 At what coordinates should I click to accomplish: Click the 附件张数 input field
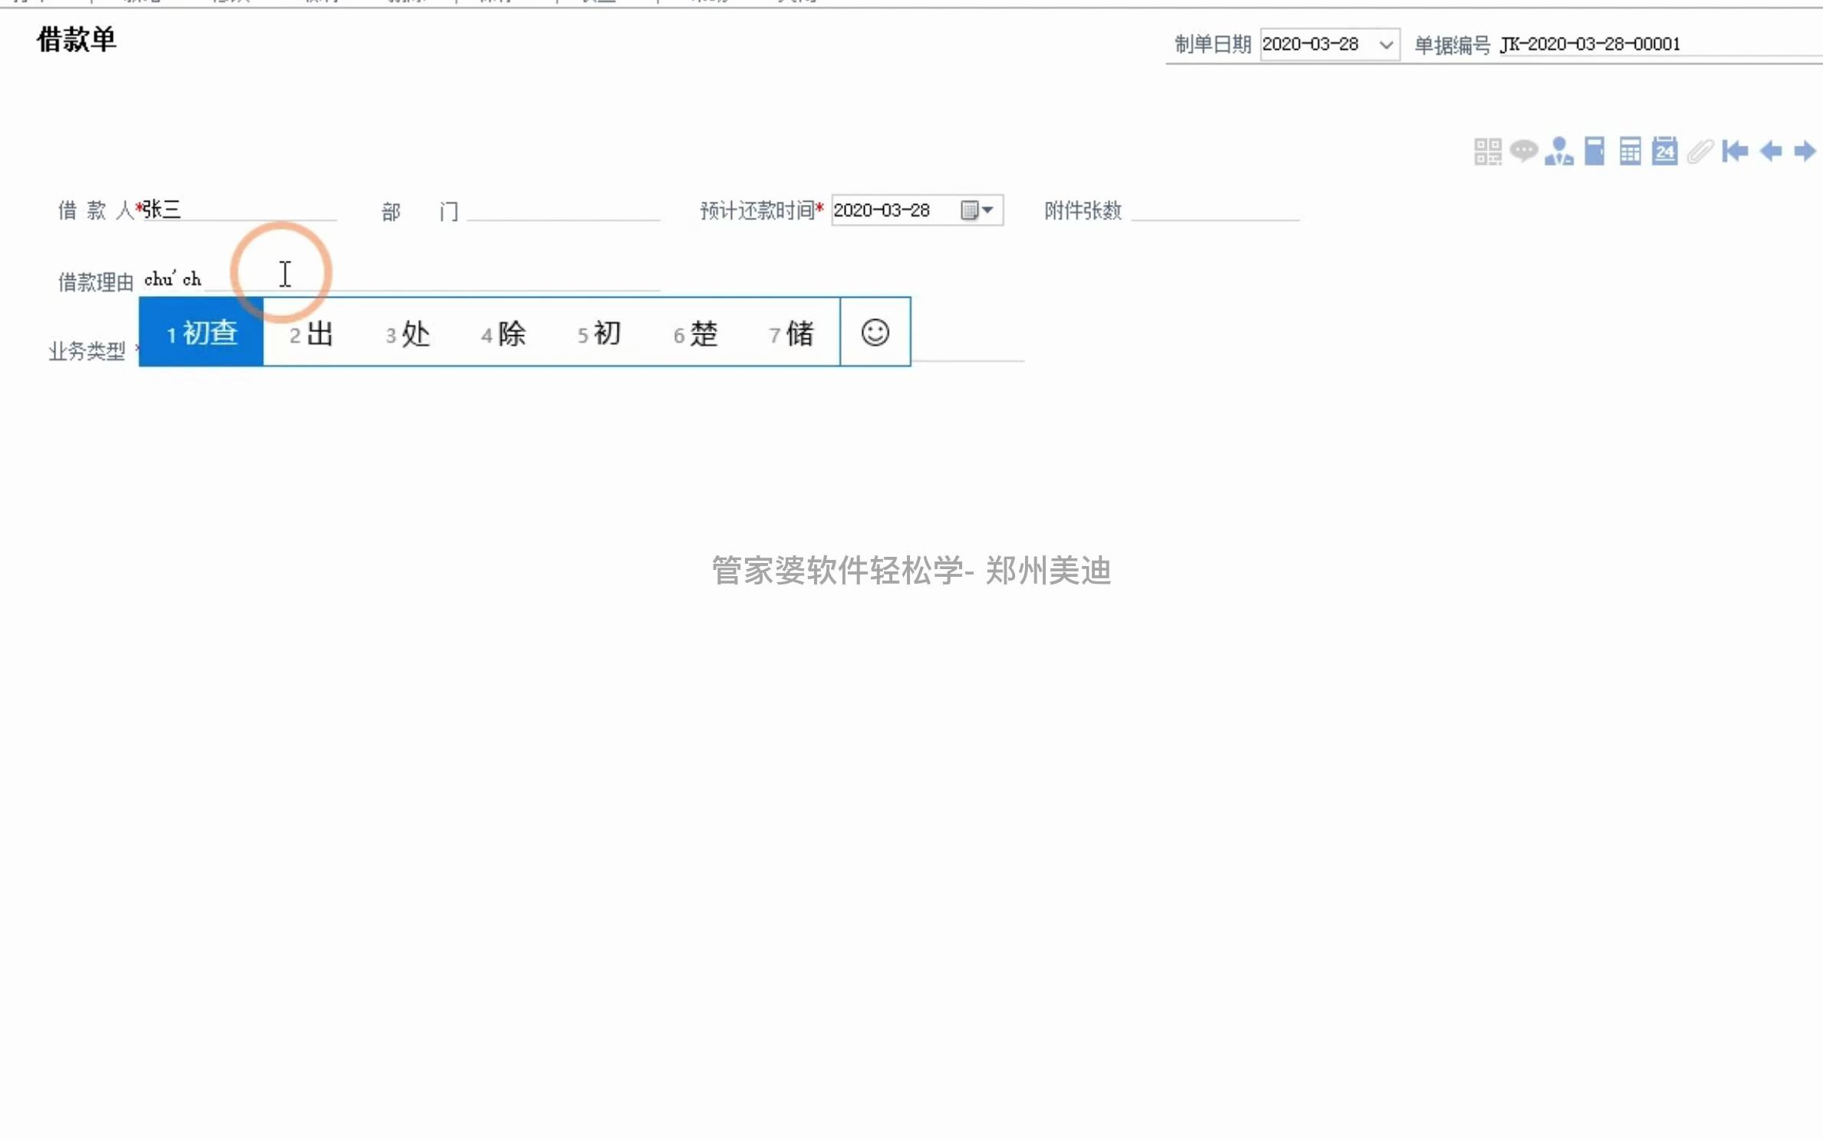[1215, 209]
